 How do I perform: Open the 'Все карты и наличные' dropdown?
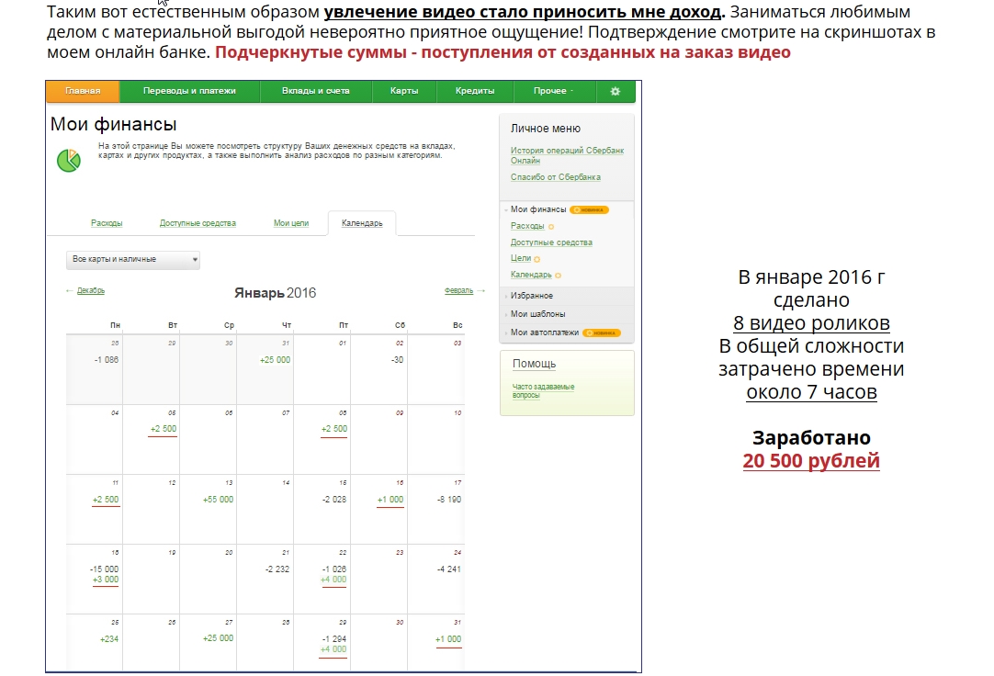coord(133,260)
